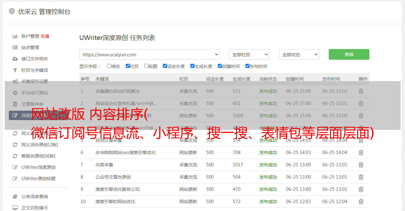Click keyword 公众号文章伪原创 in row 8

(x=113, y=177)
